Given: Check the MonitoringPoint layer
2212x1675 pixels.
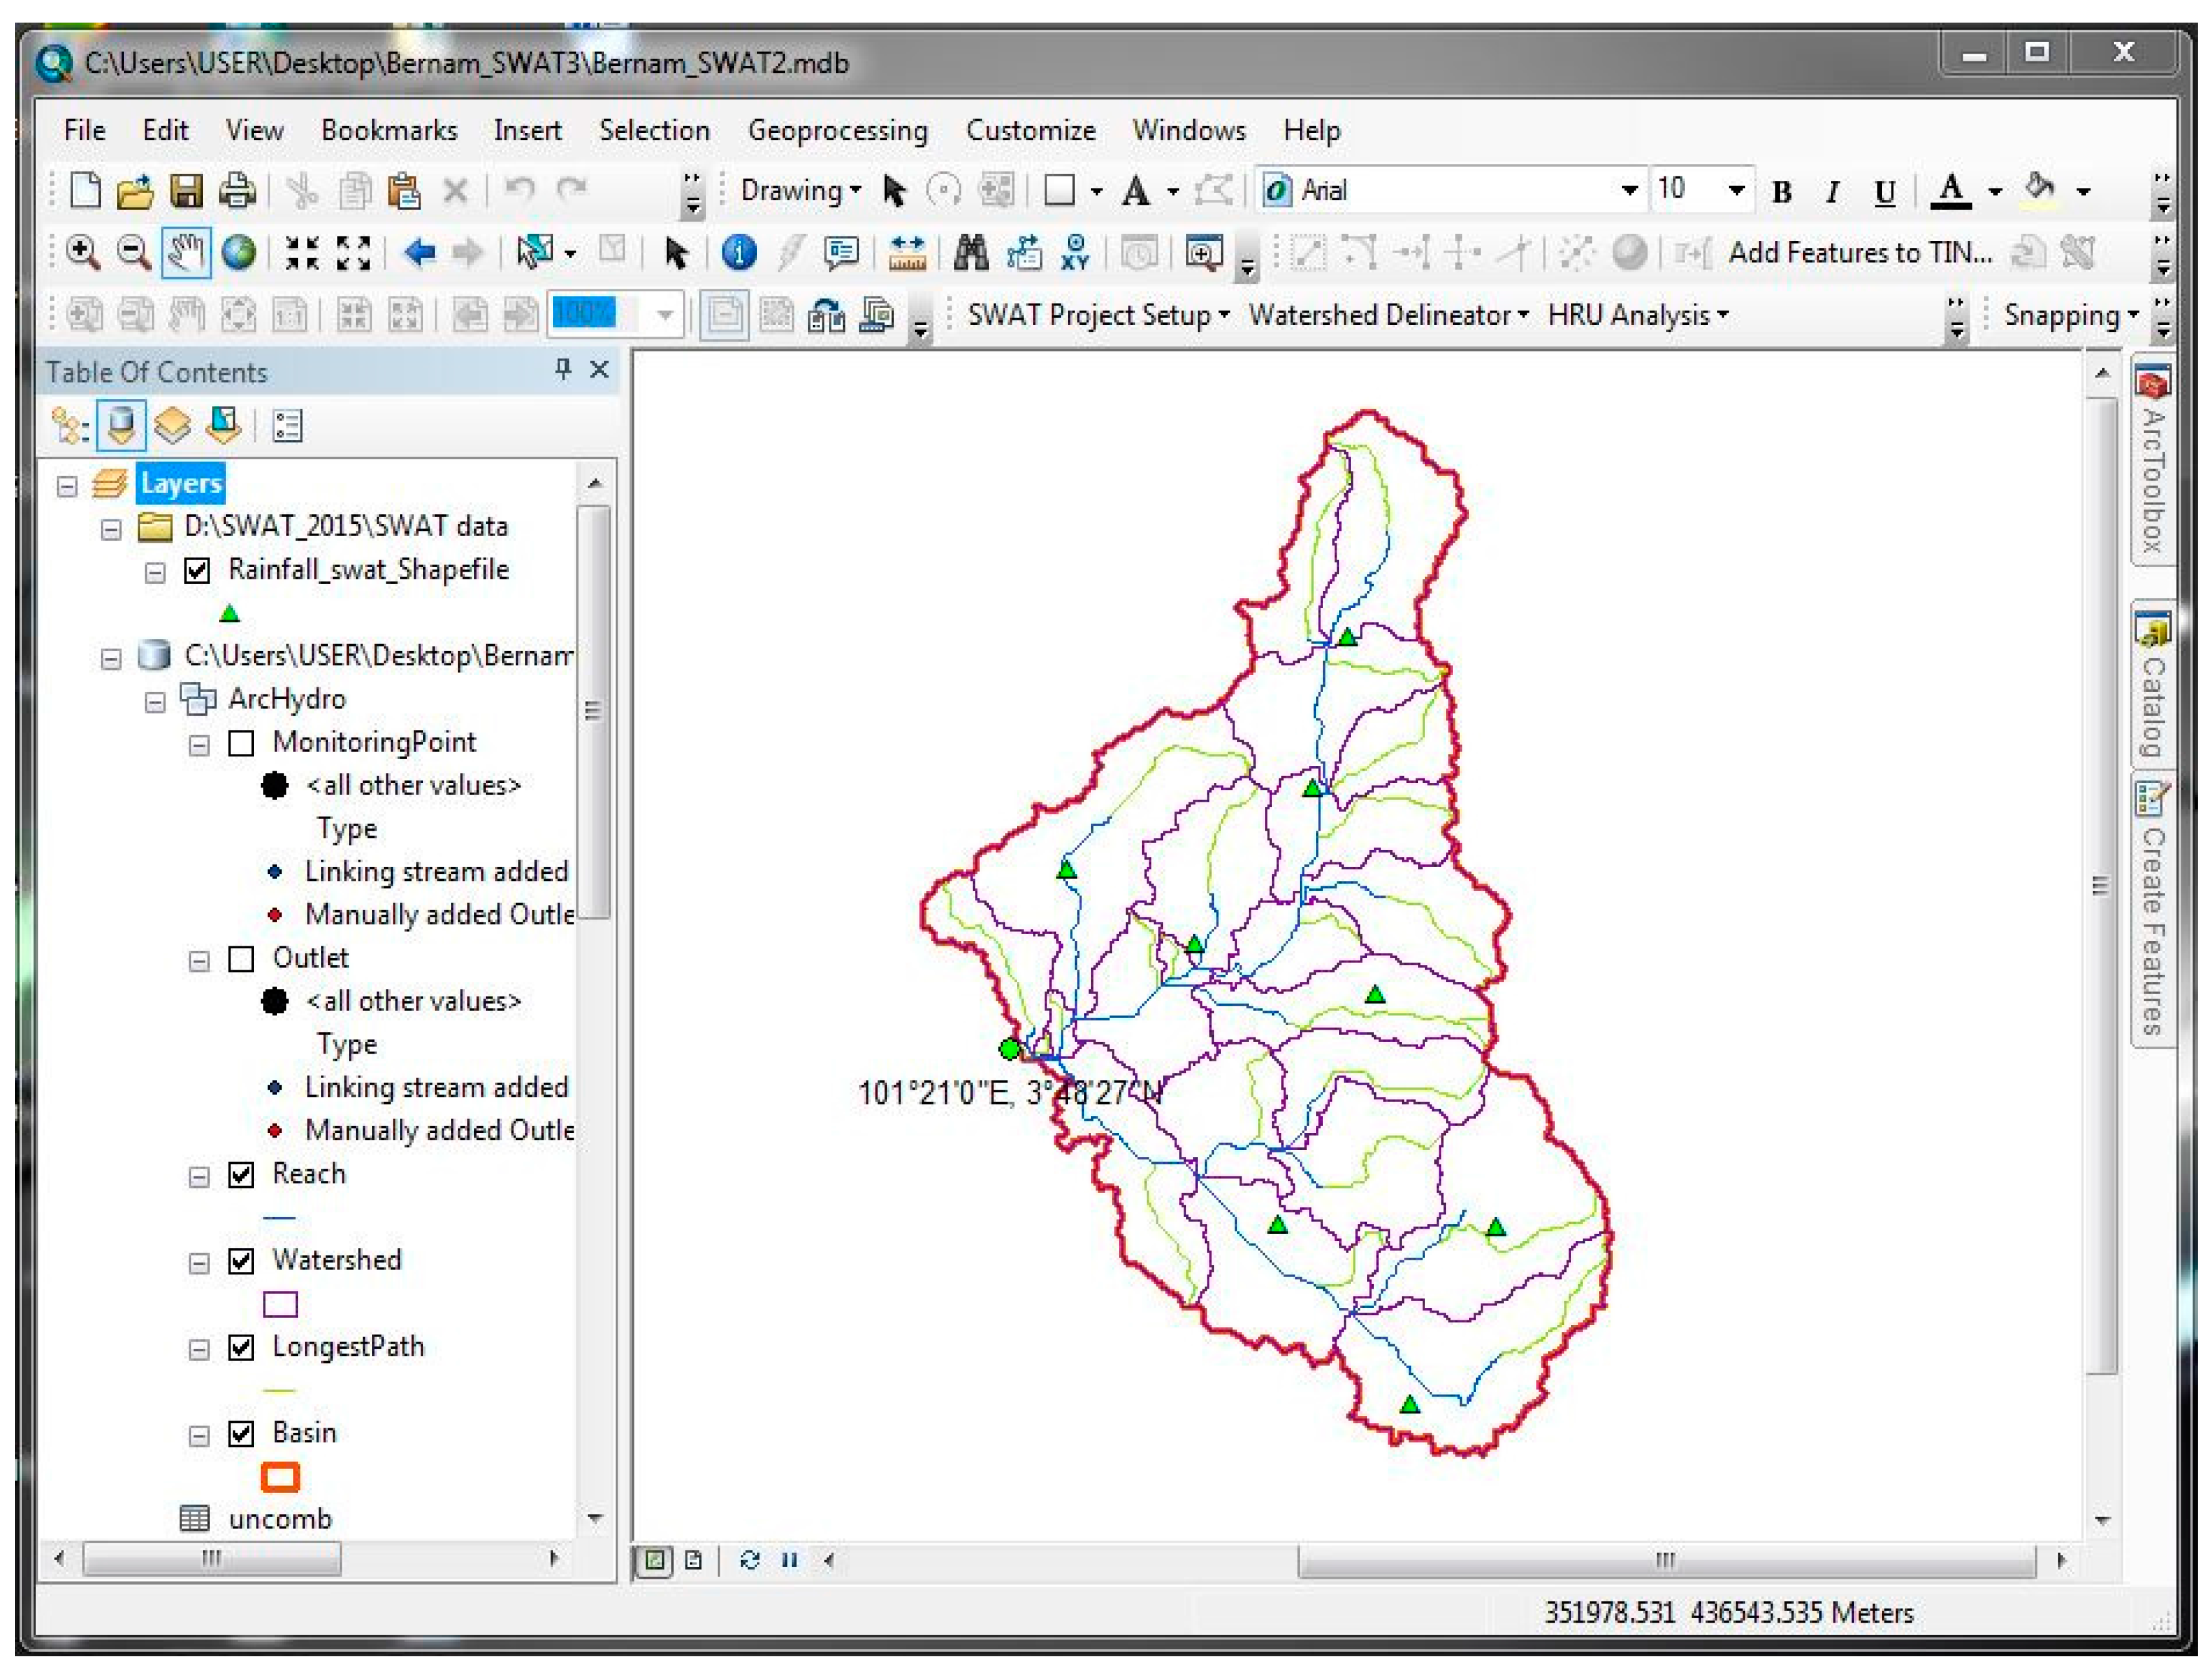Looking at the screenshot, I should [x=241, y=744].
